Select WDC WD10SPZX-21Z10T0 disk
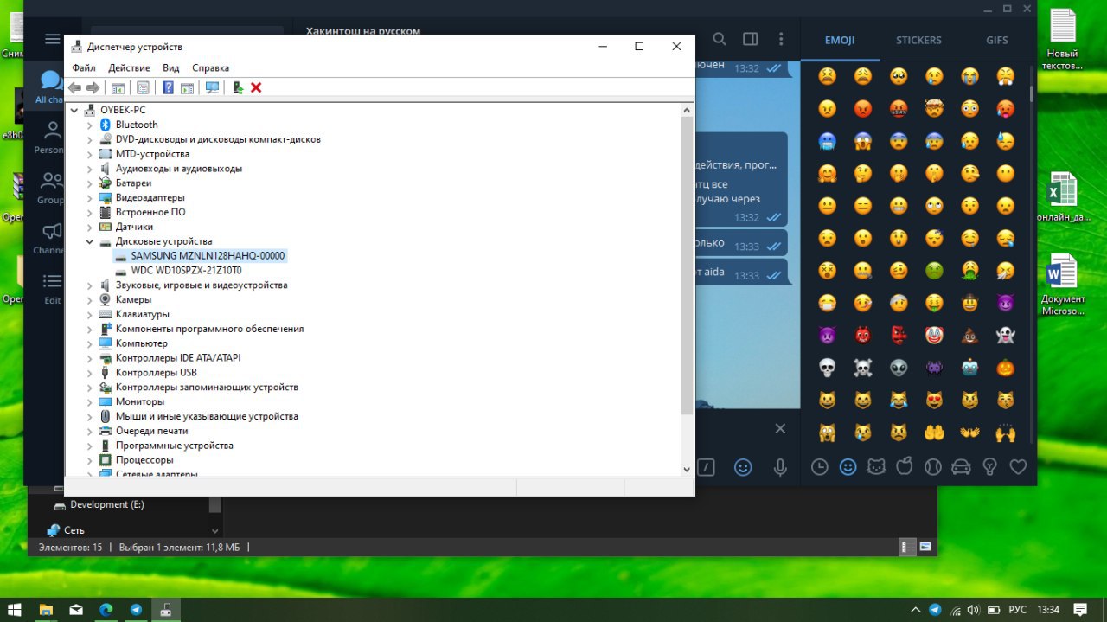The height and width of the screenshot is (622, 1107). [x=186, y=270]
